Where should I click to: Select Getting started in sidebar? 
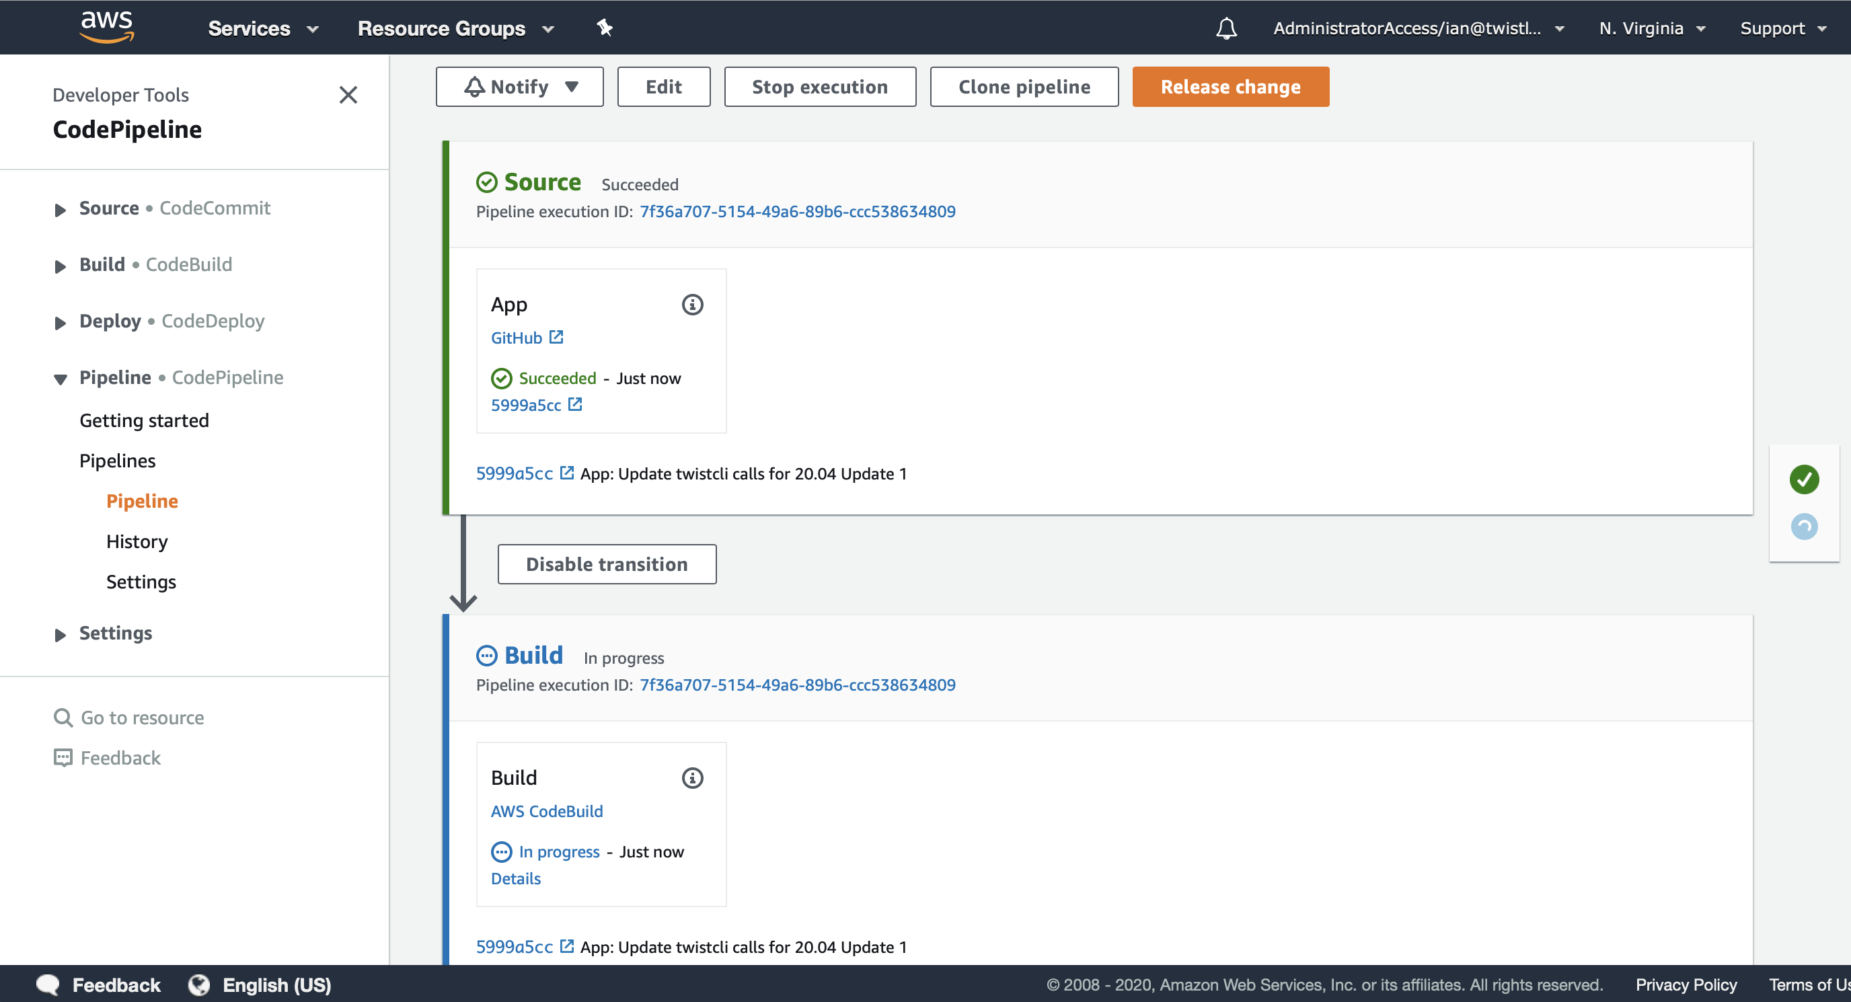(145, 420)
